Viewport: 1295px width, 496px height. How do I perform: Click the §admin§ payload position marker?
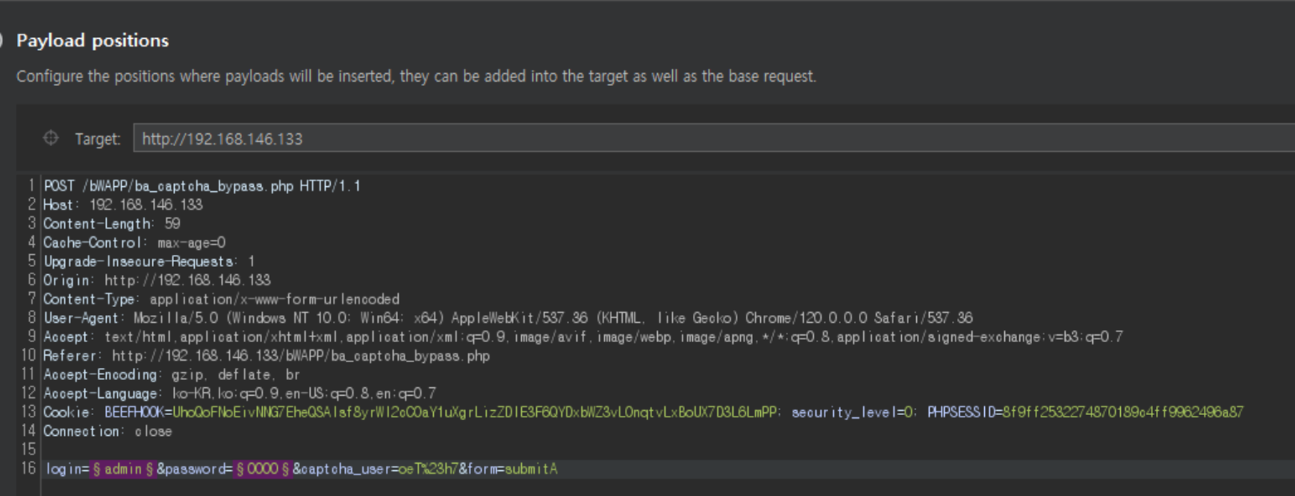coord(123,469)
